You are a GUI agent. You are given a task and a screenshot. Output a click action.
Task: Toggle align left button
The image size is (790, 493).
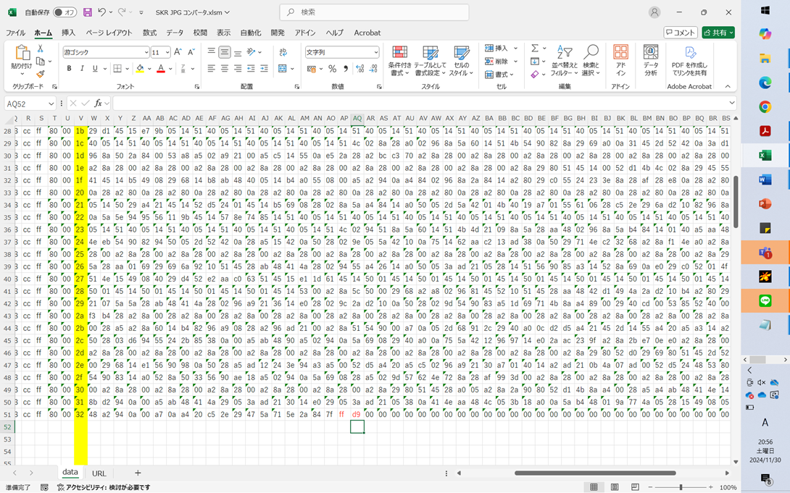pyautogui.click(x=212, y=69)
